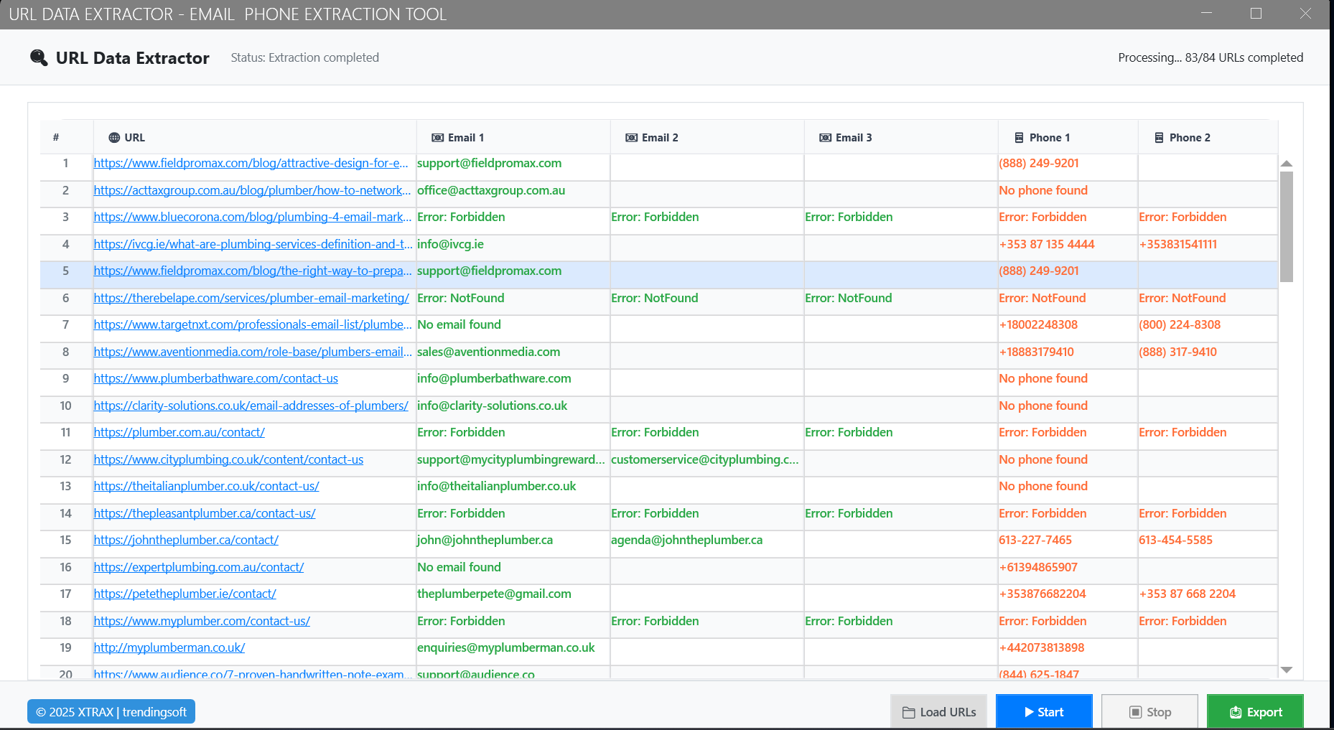Open the johntheplumber.ca contact link

(186, 541)
